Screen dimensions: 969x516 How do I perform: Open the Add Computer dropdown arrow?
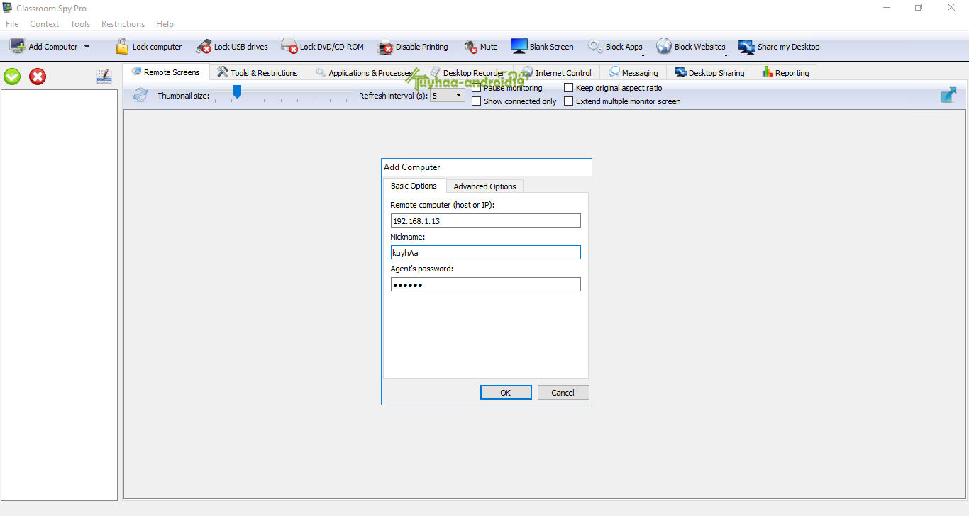pos(87,47)
